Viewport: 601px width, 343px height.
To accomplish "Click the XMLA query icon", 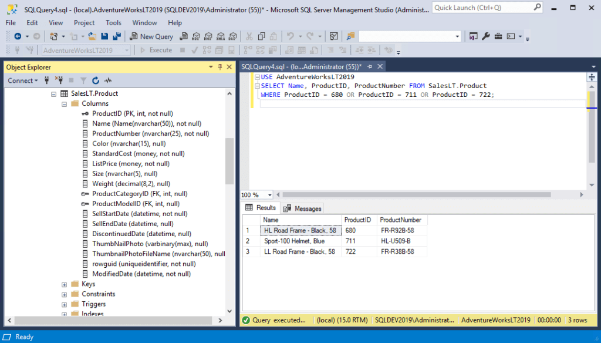I will pos(221,36).
